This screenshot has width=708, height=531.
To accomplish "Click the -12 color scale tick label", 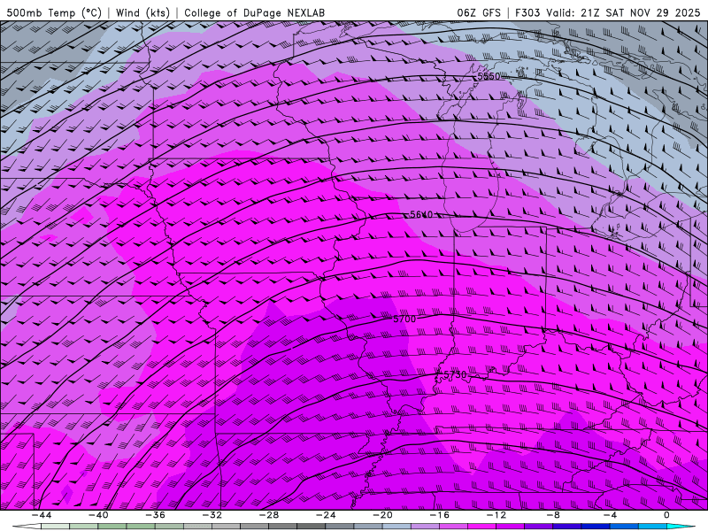I will coord(496,515).
